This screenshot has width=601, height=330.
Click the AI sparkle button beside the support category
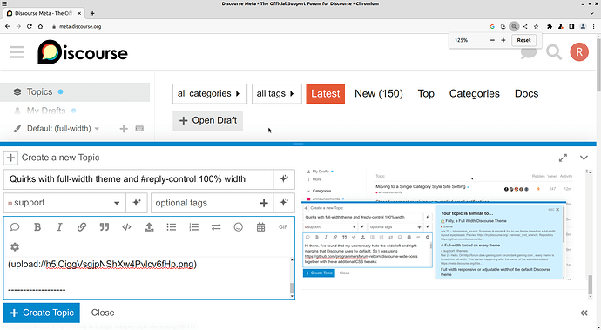(137, 203)
